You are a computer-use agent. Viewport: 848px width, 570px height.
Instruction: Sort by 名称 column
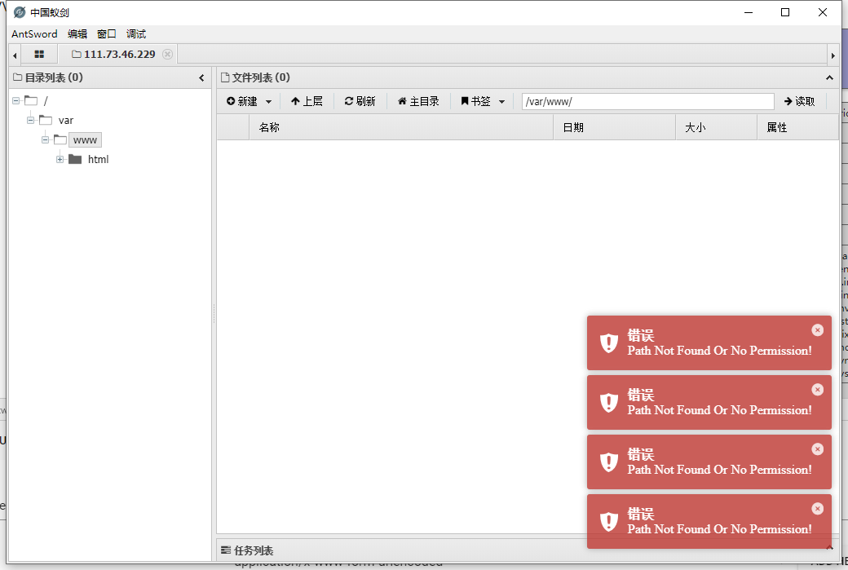tap(401, 127)
